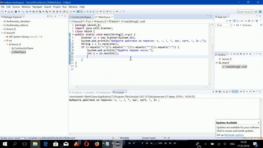The width and height of the screenshot is (263, 148).
Task: Click the Java perspective icon at top right
Action: [260, 12]
